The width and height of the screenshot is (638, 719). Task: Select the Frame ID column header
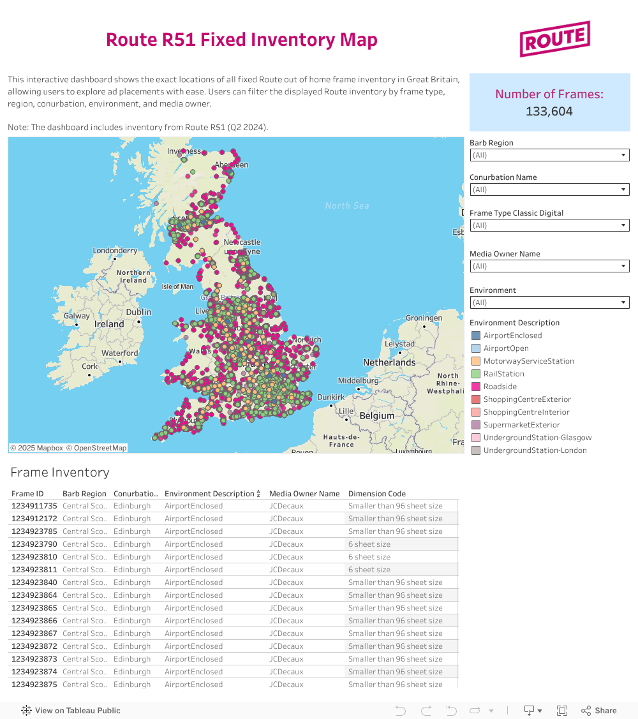[x=27, y=494]
